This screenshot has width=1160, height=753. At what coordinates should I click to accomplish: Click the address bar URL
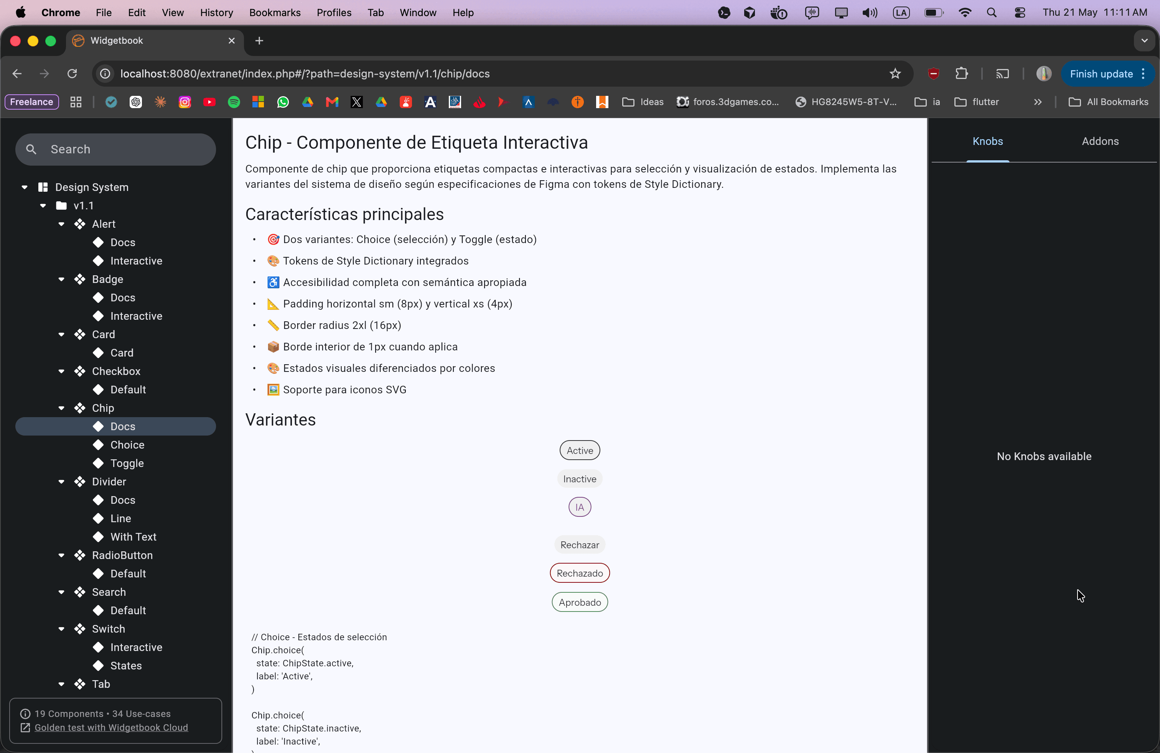(x=305, y=74)
